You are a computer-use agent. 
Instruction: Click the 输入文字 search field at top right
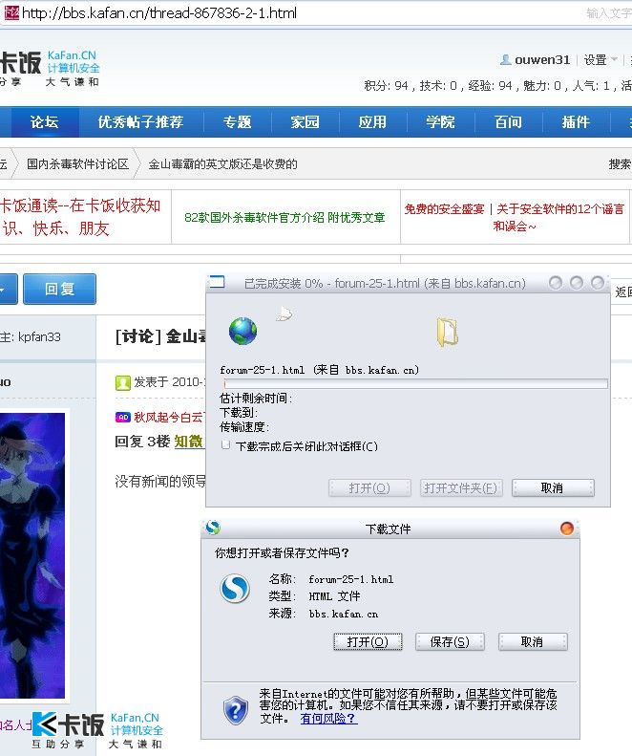point(608,13)
